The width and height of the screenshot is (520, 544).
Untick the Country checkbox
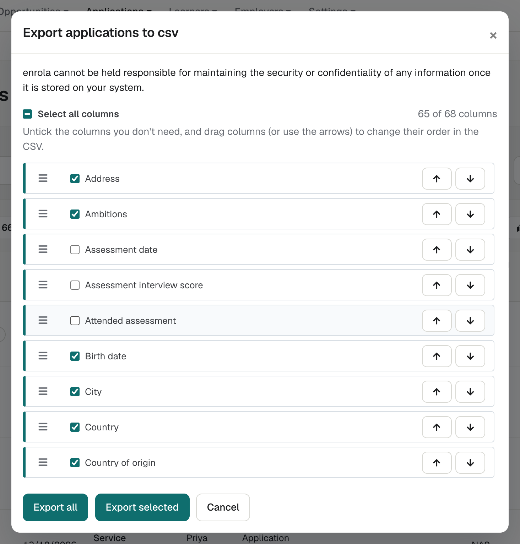pos(75,427)
